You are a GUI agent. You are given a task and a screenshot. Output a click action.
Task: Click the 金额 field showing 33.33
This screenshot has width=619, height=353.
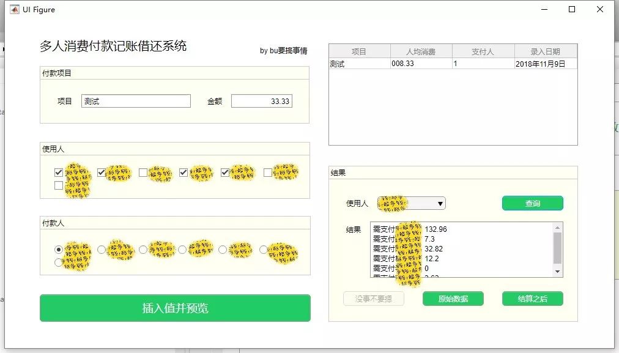(x=262, y=100)
